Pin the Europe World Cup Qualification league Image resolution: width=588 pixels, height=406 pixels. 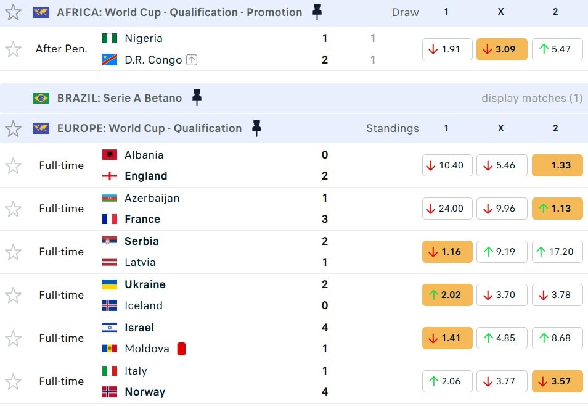(256, 128)
